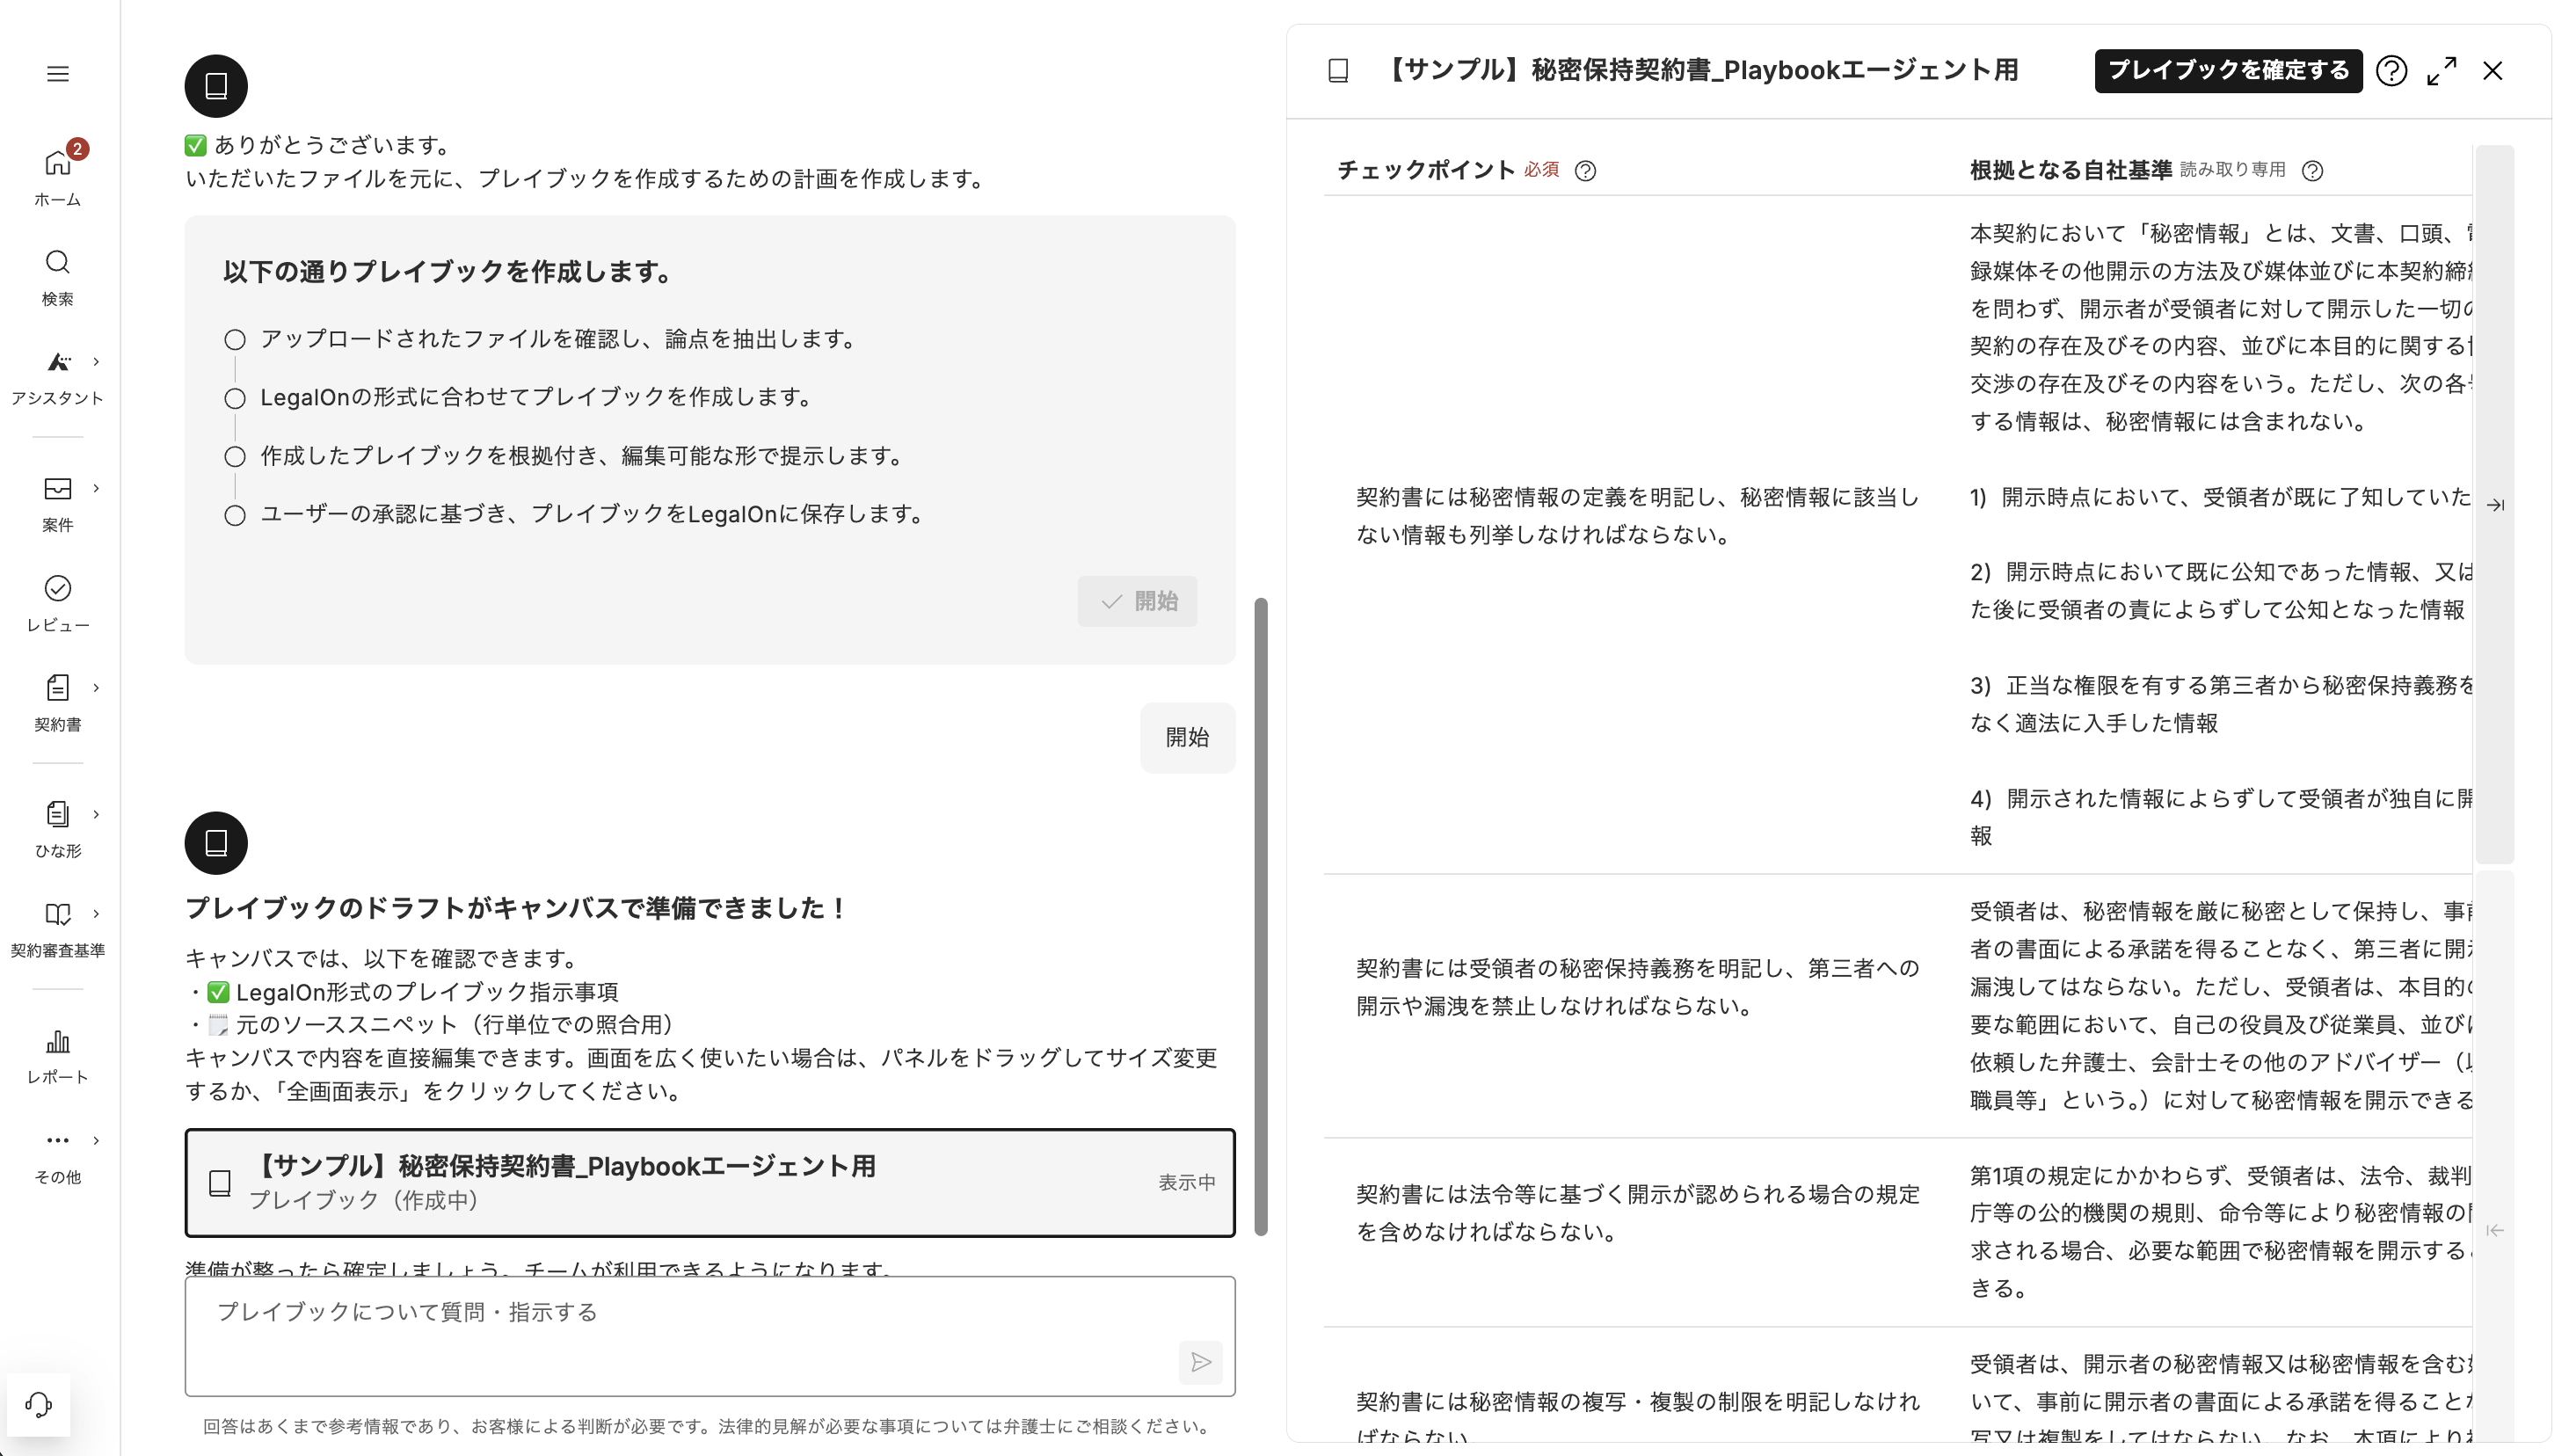The width and height of the screenshot is (2569, 1456).
Task: Open the hamburger menu icon
Action: [x=57, y=74]
